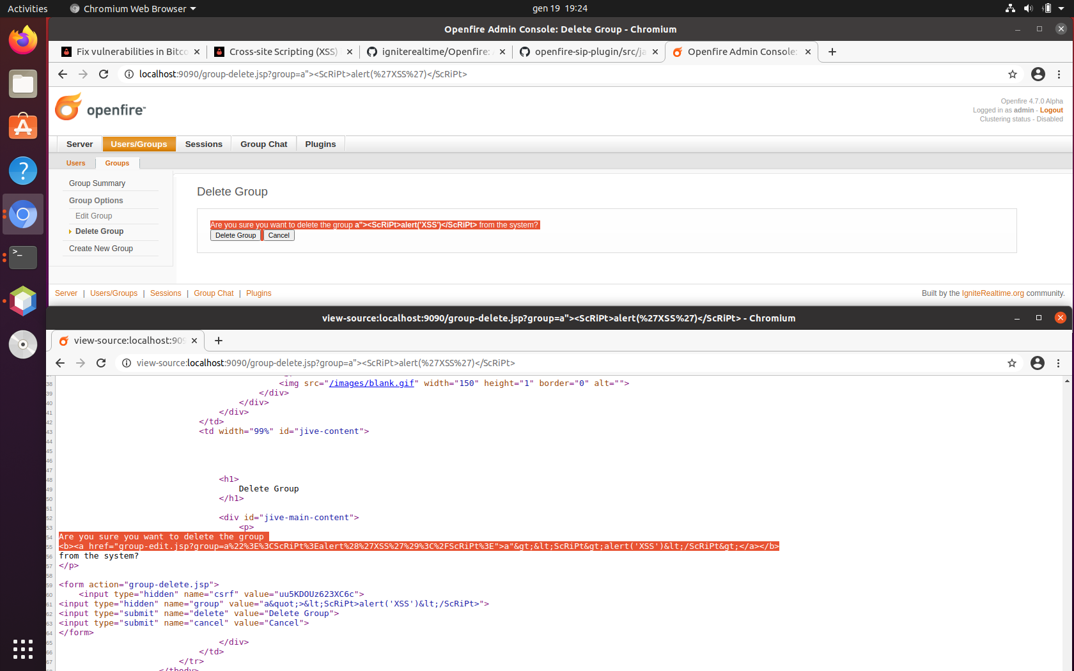
Task: Open the Plugins tab in Openfire
Action: click(320, 144)
